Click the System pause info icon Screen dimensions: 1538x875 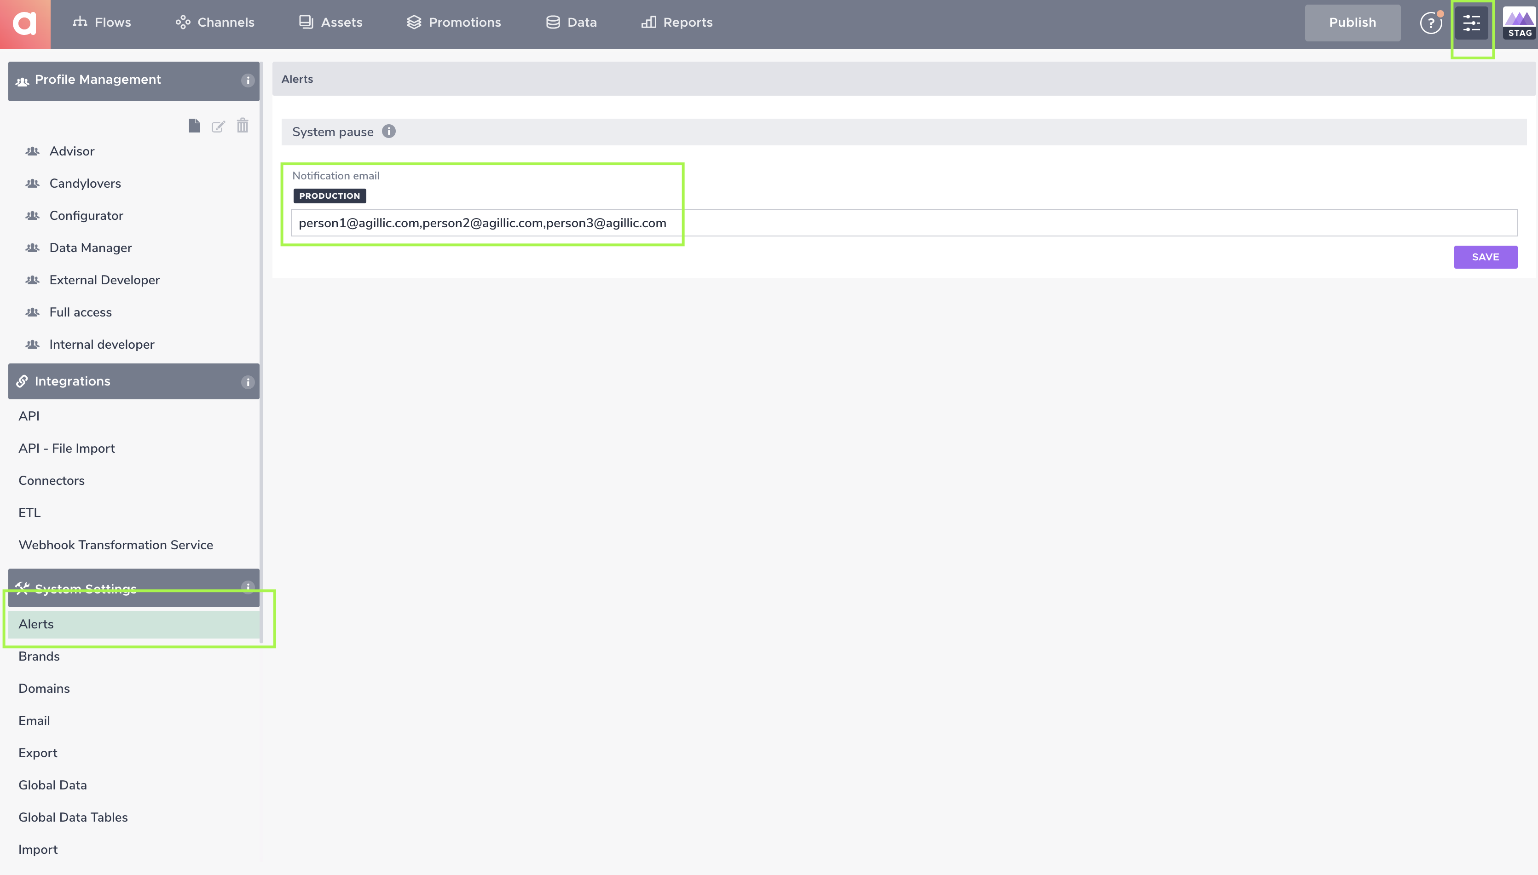point(389,132)
